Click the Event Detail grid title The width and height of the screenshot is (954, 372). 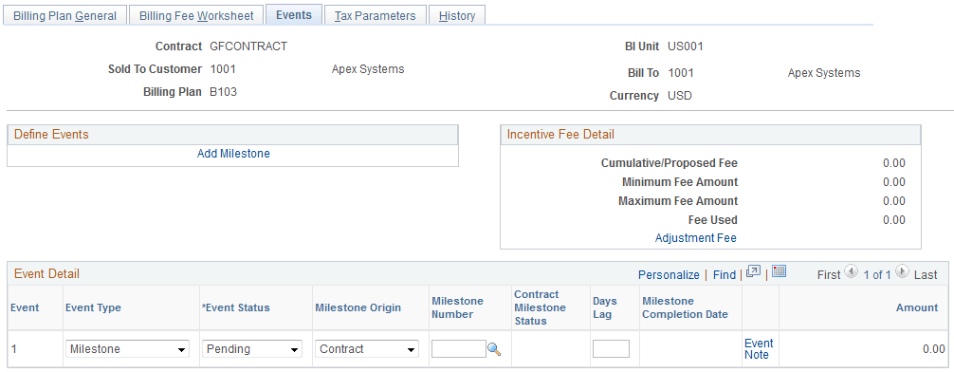click(46, 274)
